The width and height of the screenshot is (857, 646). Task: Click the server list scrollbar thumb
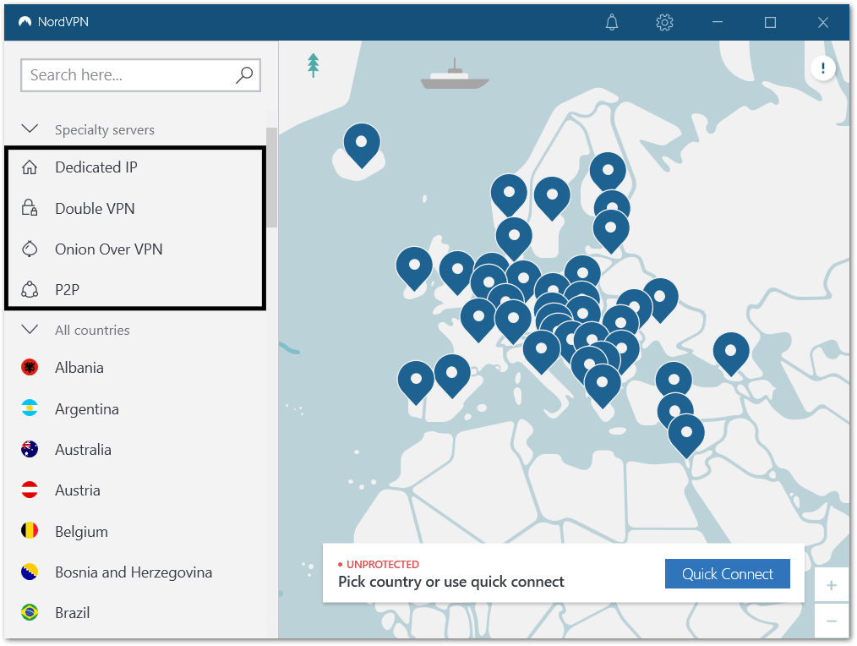(271, 177)
